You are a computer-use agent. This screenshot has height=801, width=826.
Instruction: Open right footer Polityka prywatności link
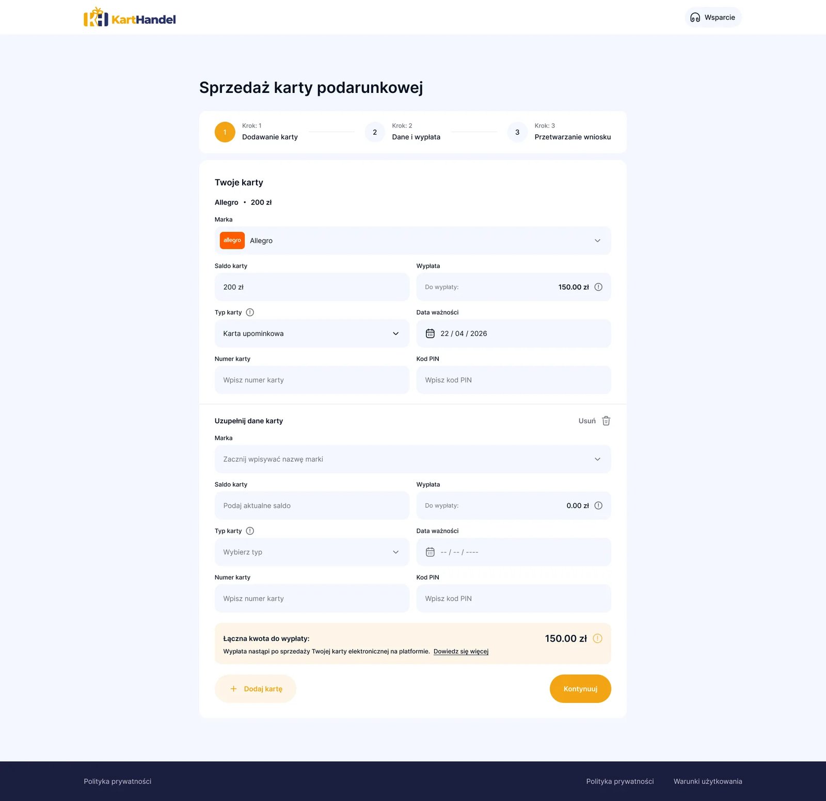[x=620, y=781]
